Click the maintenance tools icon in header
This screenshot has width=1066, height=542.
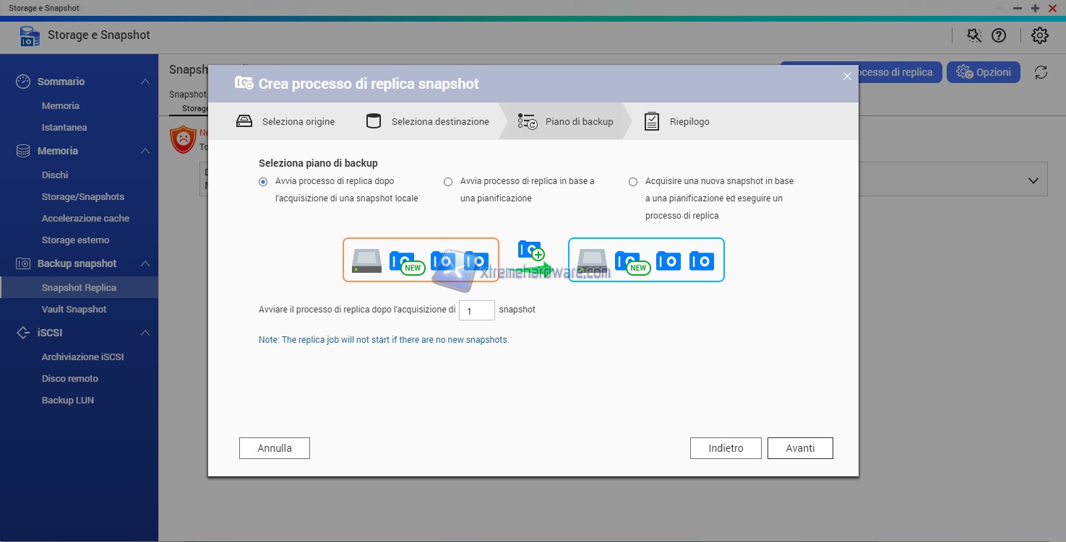coord(974,35)
